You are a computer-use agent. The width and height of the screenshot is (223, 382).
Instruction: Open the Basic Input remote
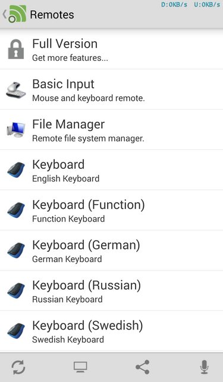111,90
